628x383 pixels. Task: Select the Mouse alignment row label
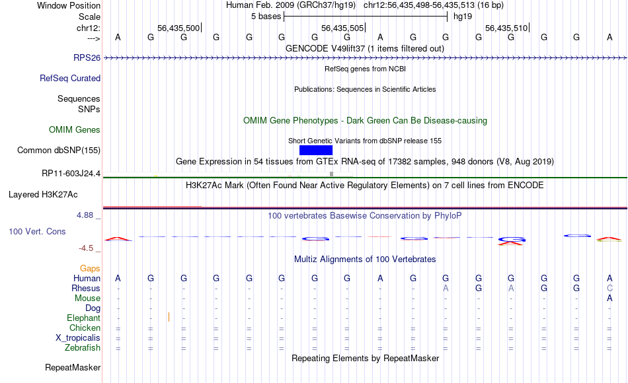click(87, 298)
